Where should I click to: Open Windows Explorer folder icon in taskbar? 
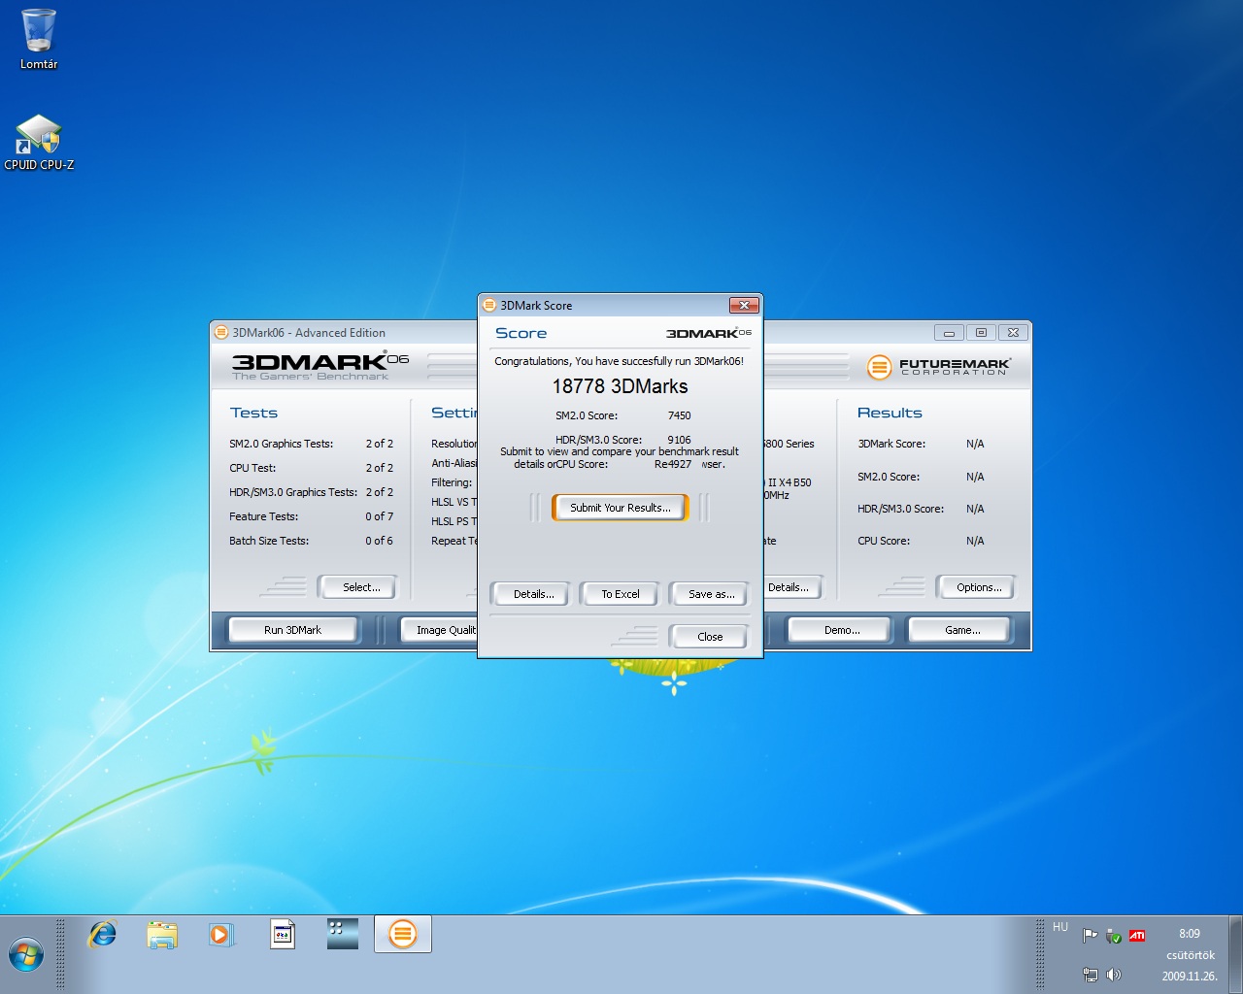point(162,935)
